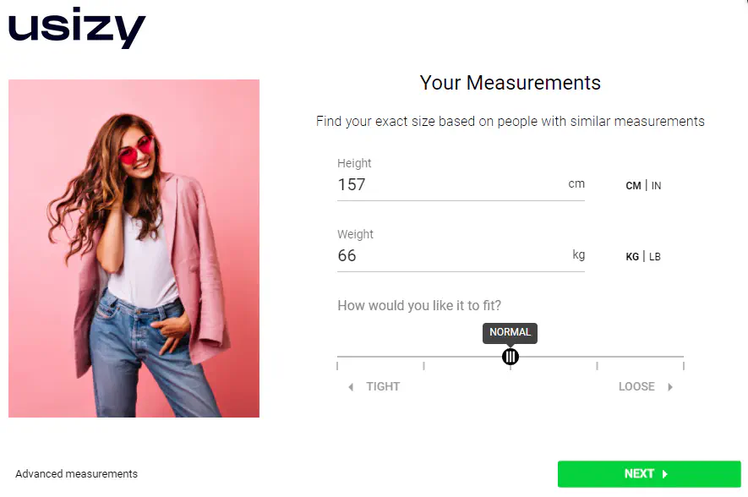Click the TIGHT fit label
Viewport: 748px width, 497px height.
[x=383, y=386]
